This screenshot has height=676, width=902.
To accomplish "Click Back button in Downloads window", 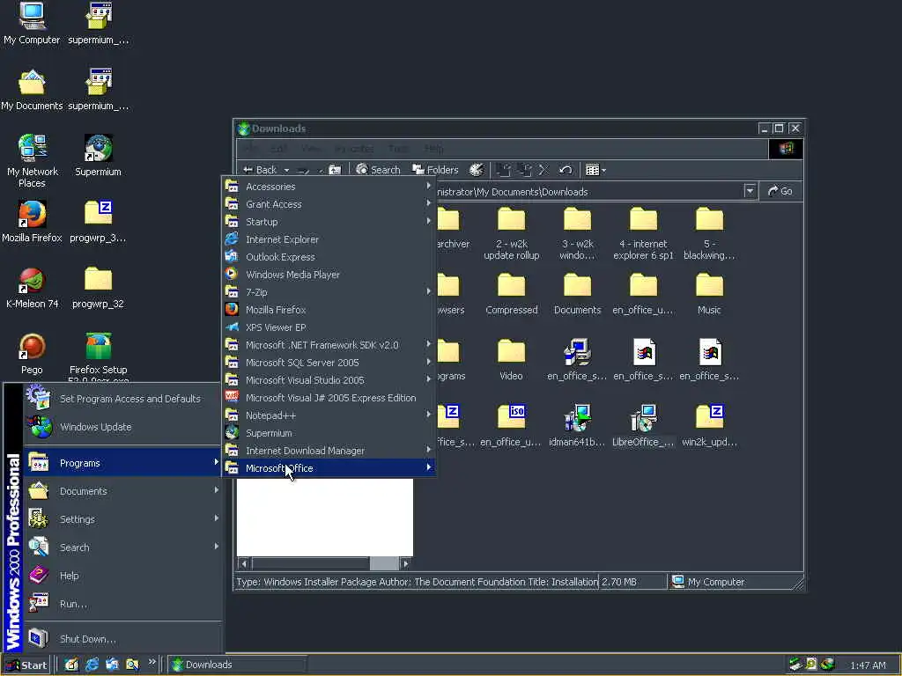I will [260, 170].
